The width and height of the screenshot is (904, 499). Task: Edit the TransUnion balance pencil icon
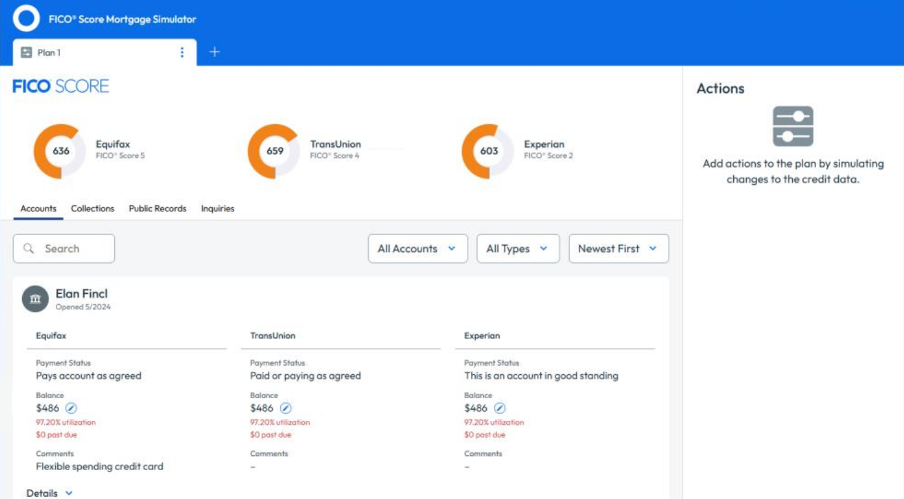click(286, 408)
